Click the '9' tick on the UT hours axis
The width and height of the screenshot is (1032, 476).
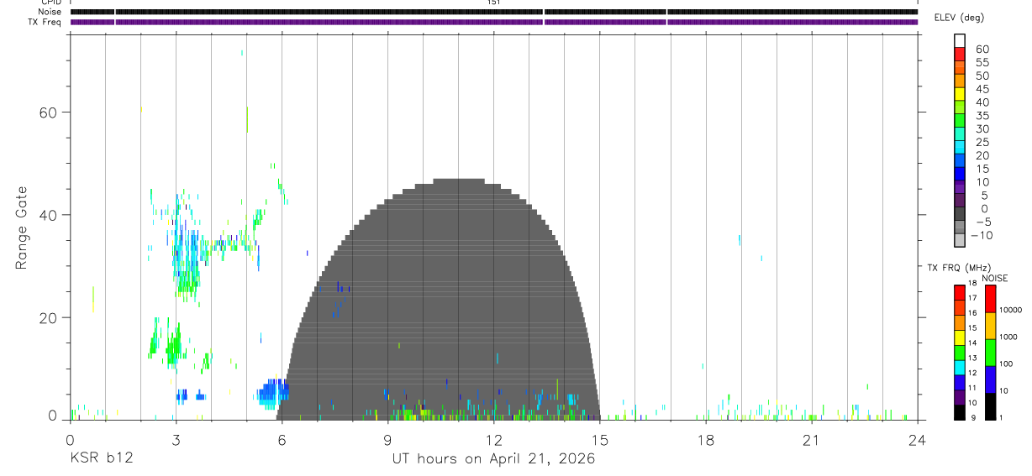point(387,438)
